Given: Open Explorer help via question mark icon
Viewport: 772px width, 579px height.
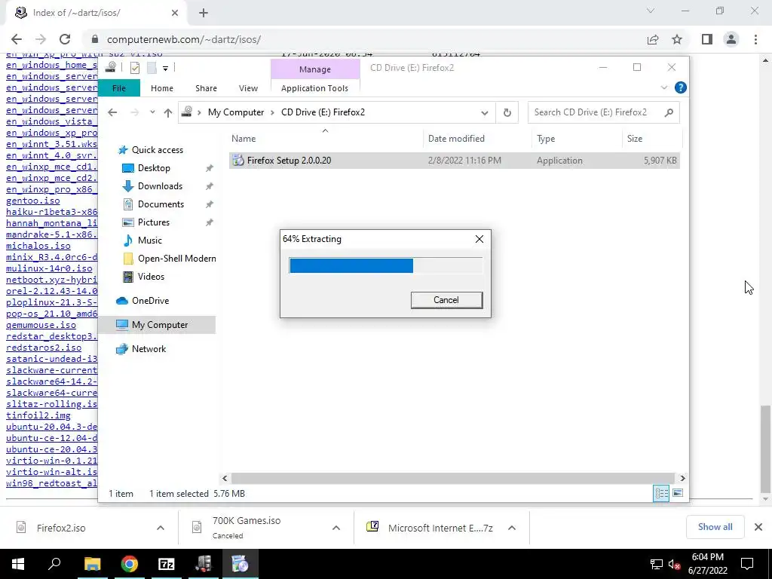Looking at the screenshot, I should (x=681, y=87).
